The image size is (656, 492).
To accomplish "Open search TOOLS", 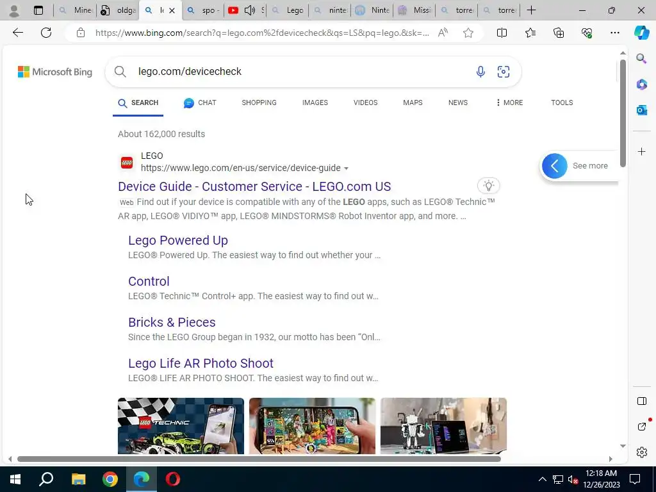I will (561, 102).
